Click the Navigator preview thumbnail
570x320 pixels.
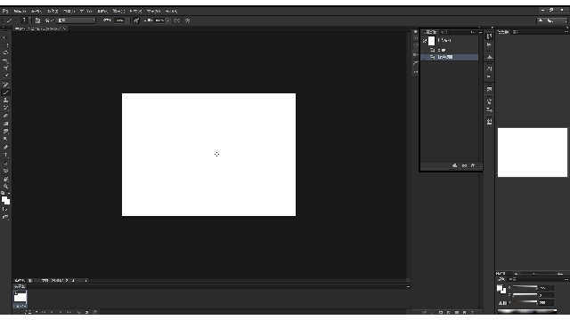click(x=533, y=152)
